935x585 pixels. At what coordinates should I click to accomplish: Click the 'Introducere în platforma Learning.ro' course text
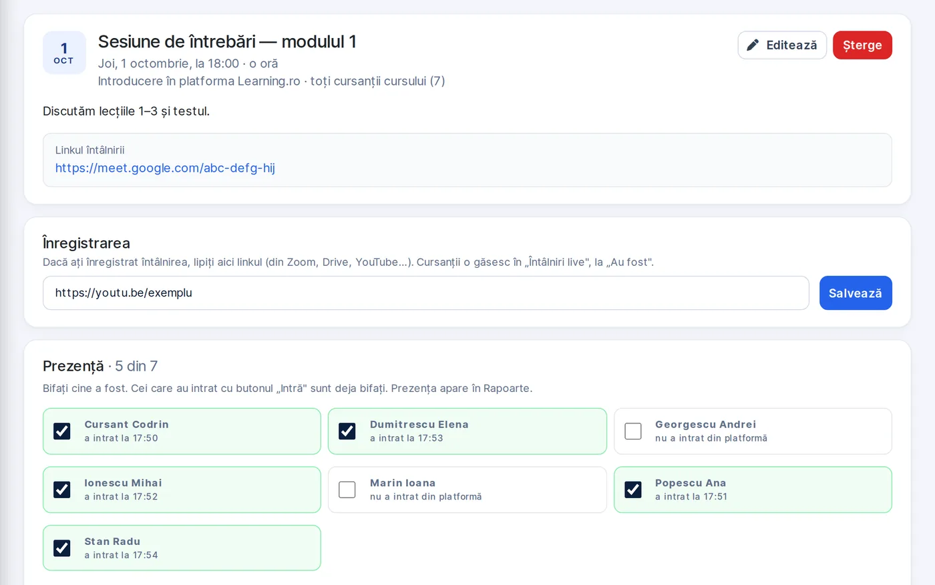click(x=199, y=81)
